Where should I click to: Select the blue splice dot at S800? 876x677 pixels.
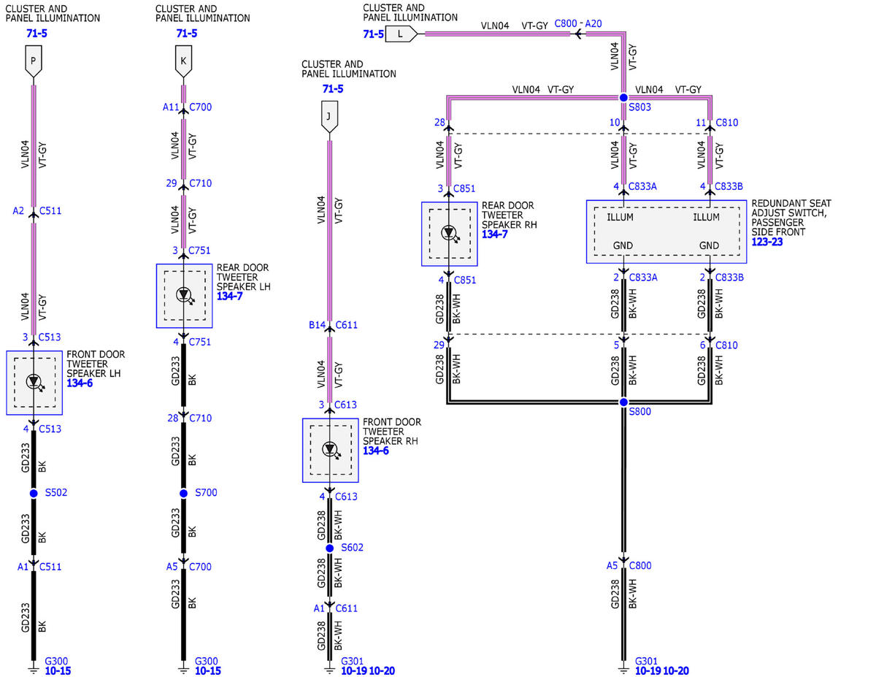click(623, 402)
